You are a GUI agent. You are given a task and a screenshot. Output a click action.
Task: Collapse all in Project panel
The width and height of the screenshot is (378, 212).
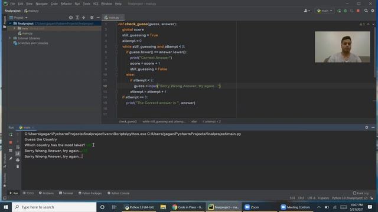click(84, 18)
